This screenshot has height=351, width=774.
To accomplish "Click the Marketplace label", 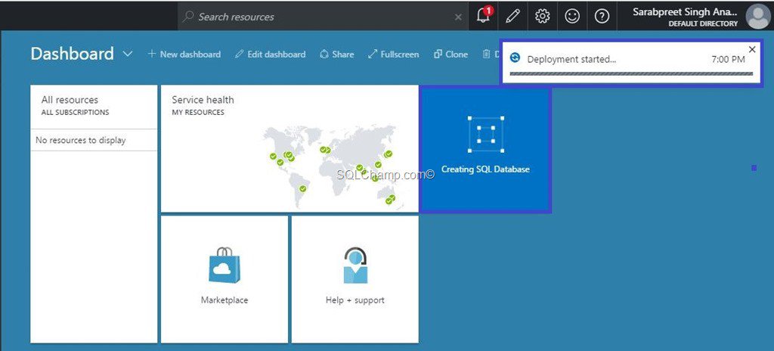I will coord(224,300).
